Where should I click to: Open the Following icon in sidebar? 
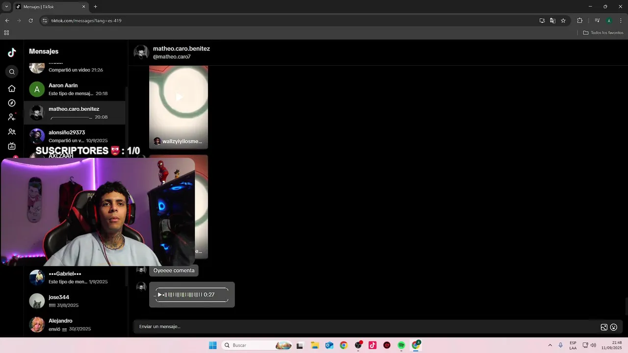point(12,117)
